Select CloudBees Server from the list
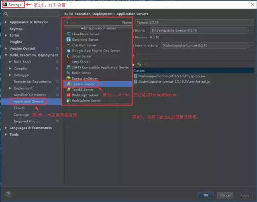Screen dimensions: 257x202 coord(98,34)
